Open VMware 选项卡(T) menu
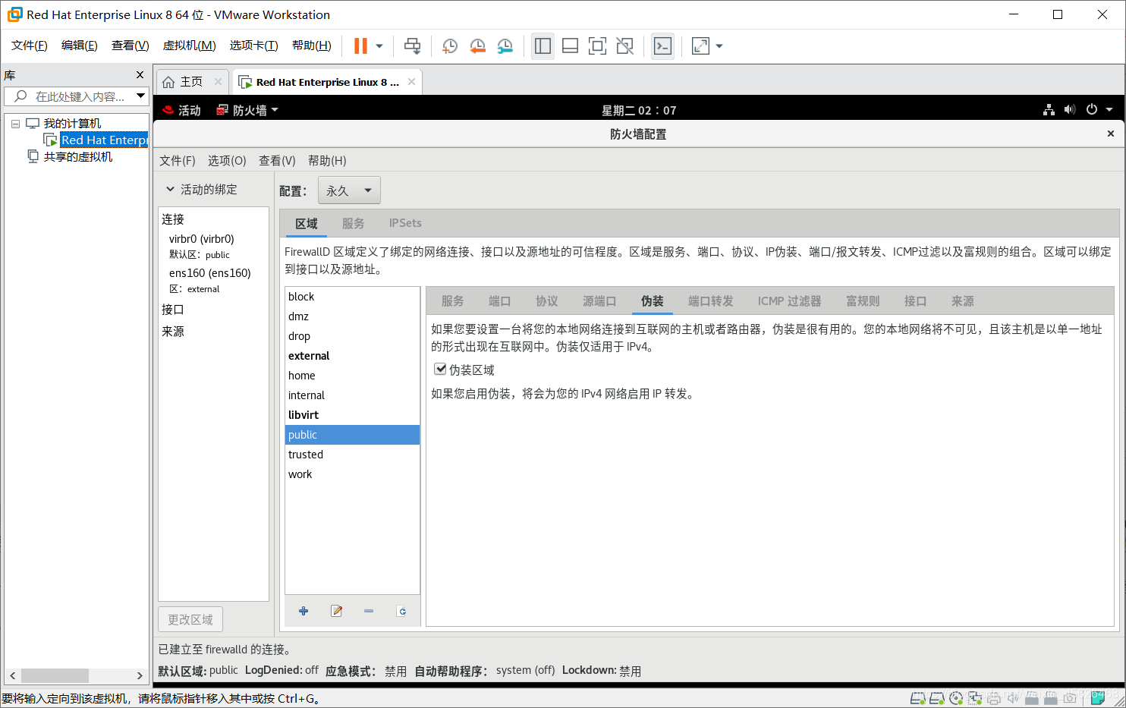This screenshot has width=1126, height=708. [x=254, y=46]
